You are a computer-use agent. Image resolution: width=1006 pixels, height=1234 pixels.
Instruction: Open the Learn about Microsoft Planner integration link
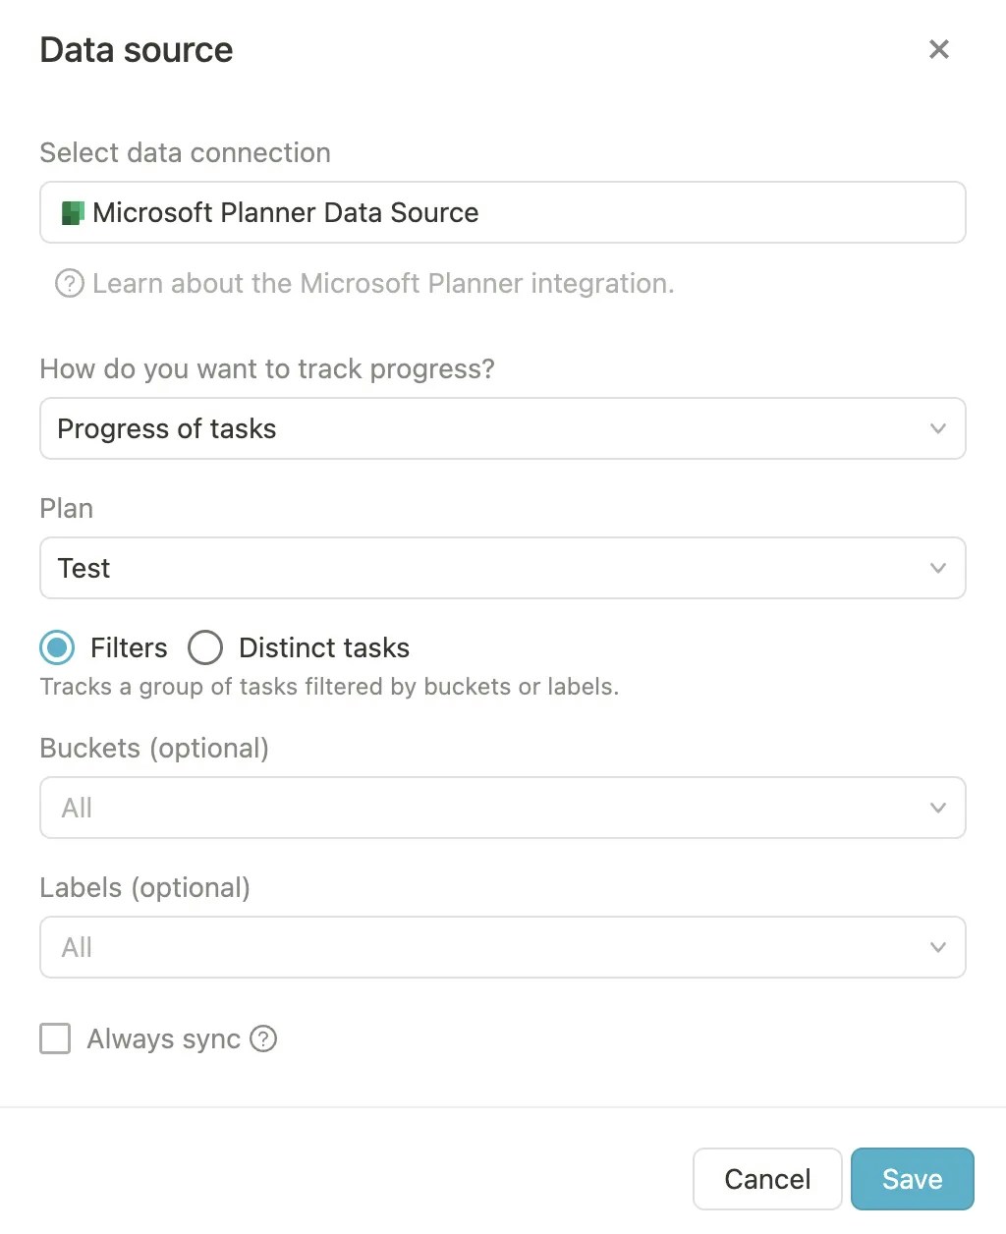pyautogui.click(x=383, y=284)
